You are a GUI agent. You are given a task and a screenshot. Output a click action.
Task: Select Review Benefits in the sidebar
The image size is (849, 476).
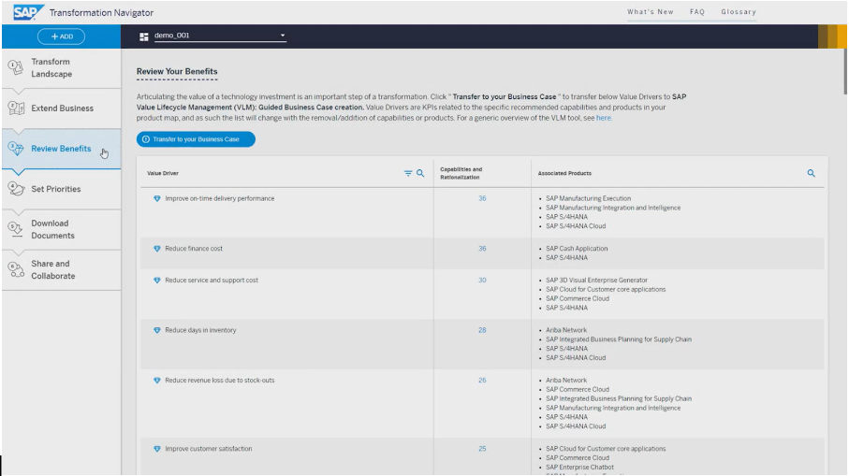coord(61,149)
